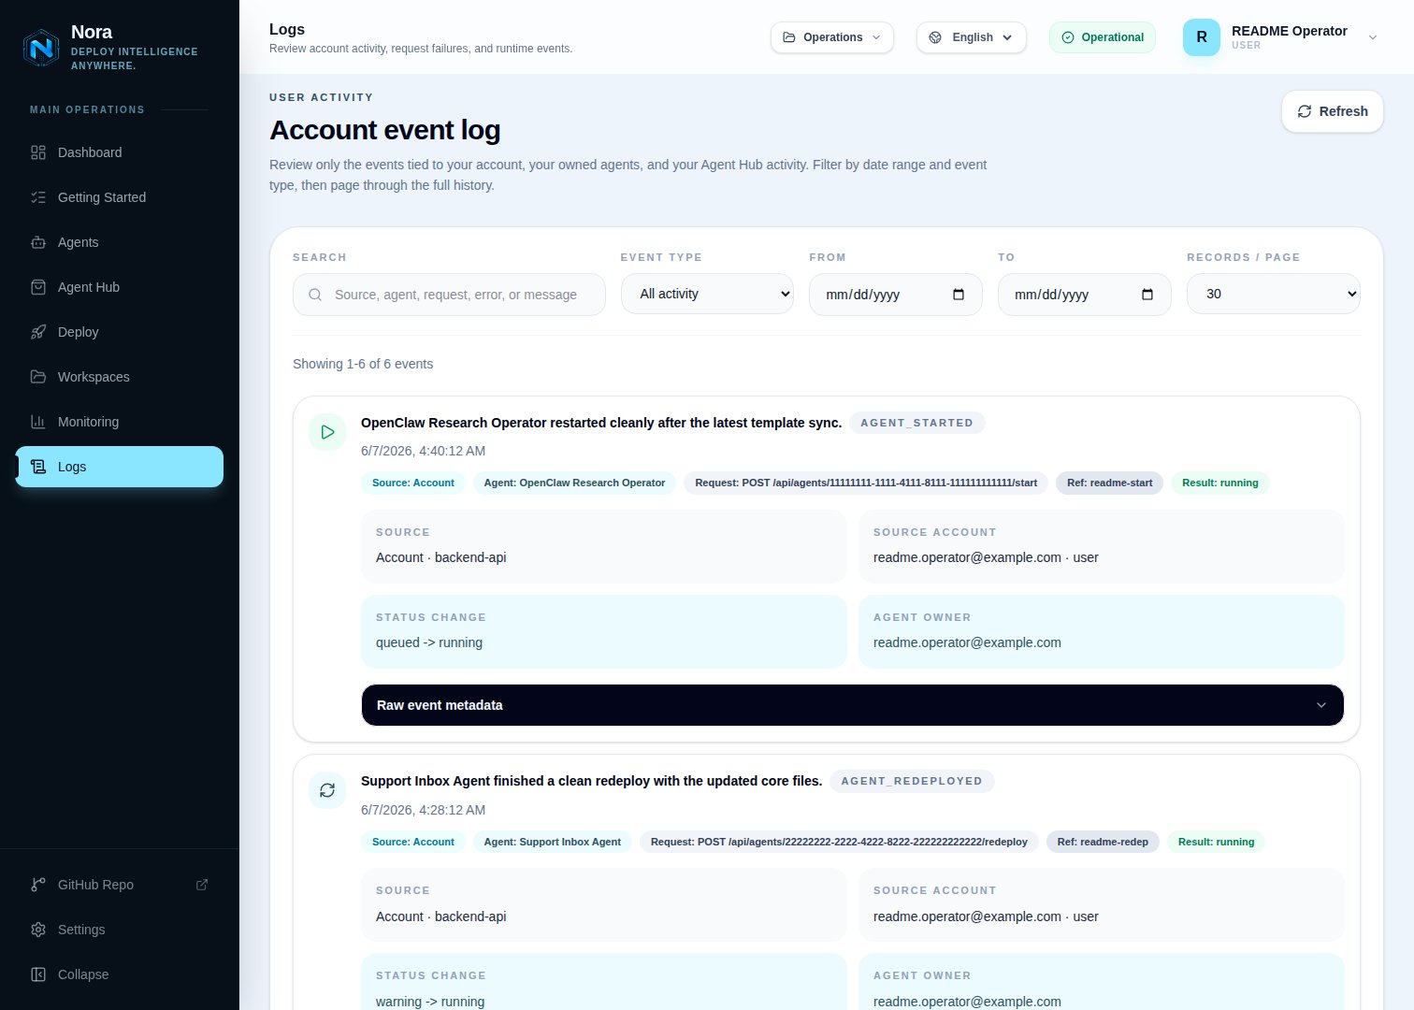Click Agent: OpenClaw Research Operator chip
Image resolution: width=1414 pixels, height=1010 pixels.
[x=574, y=483]
